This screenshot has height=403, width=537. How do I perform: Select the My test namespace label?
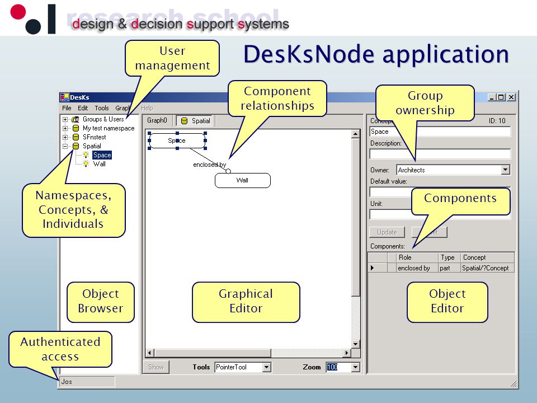[x=109, y=128]
